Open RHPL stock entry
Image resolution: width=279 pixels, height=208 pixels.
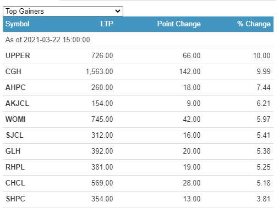pos(15,167)
